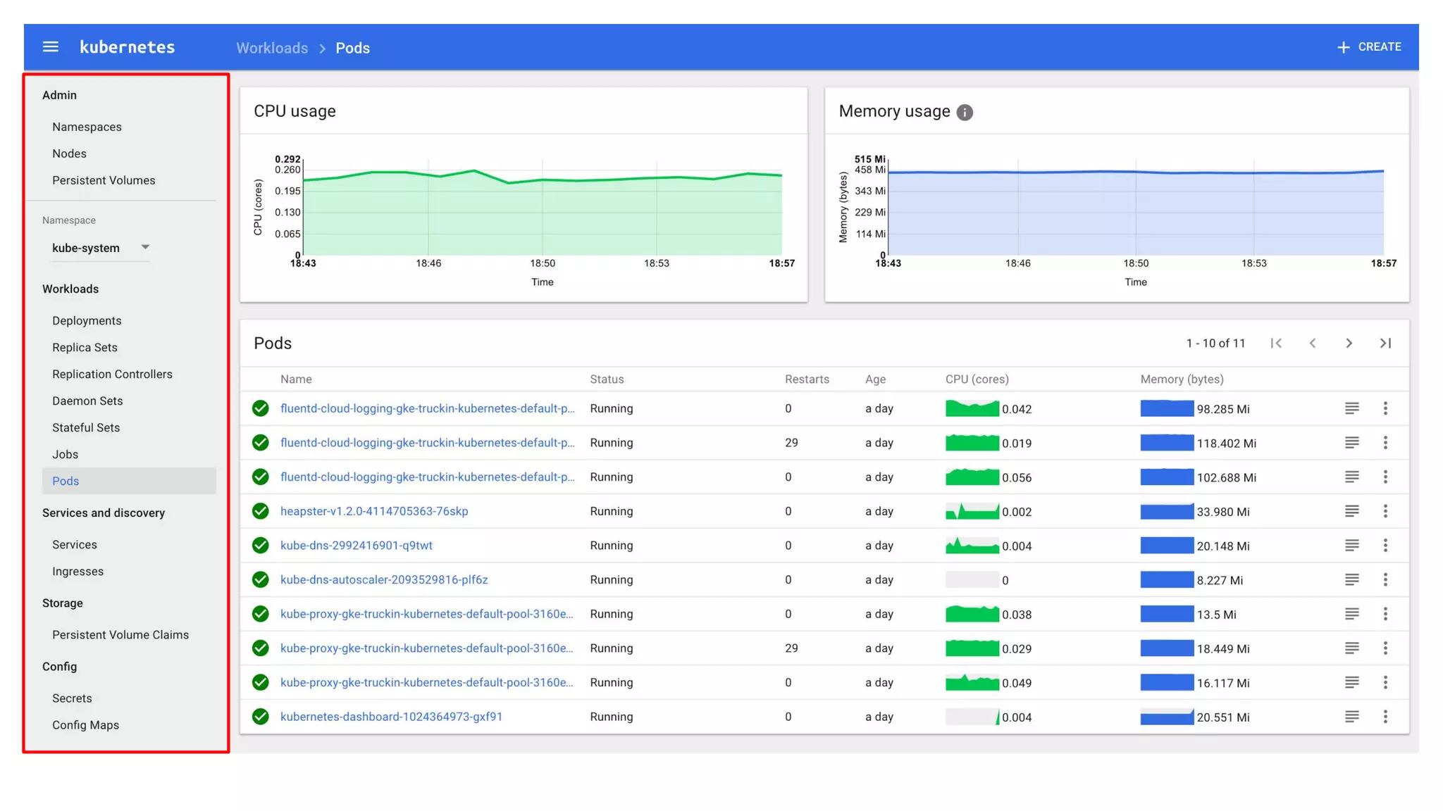
Task: View logs icon for kube-dns-autoscaler pod
Action: click(x=1351, y=580)
